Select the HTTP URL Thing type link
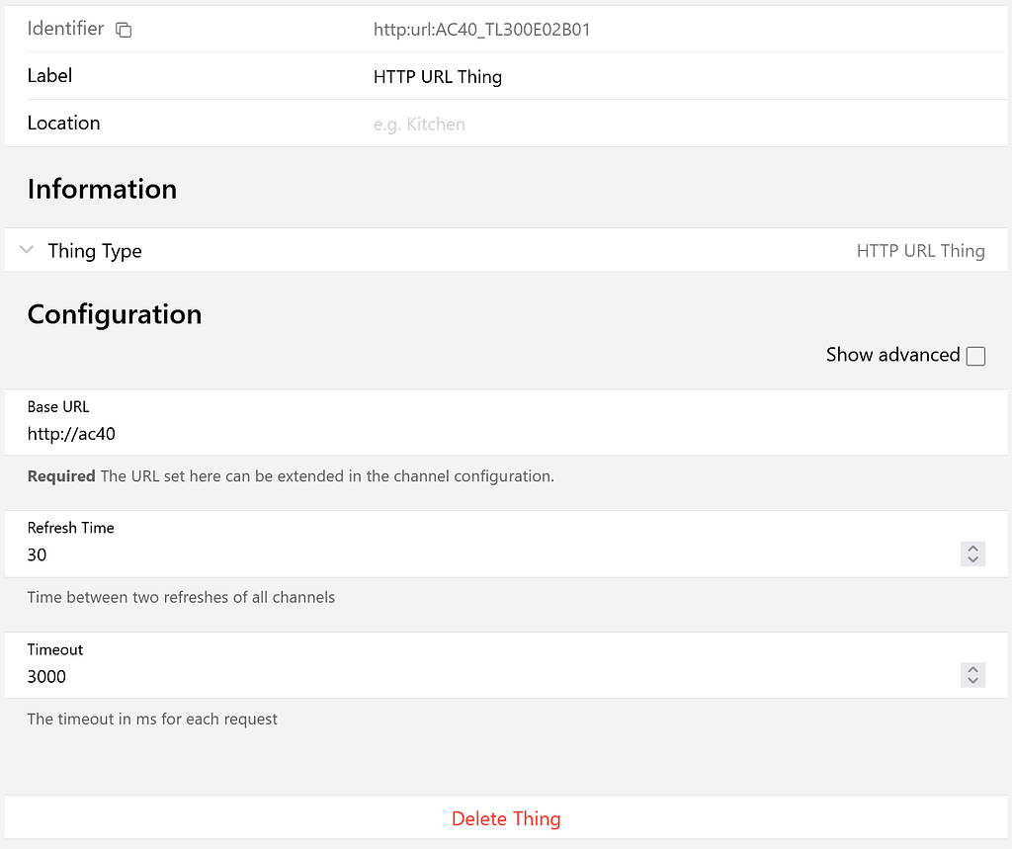 pos(920,250)
